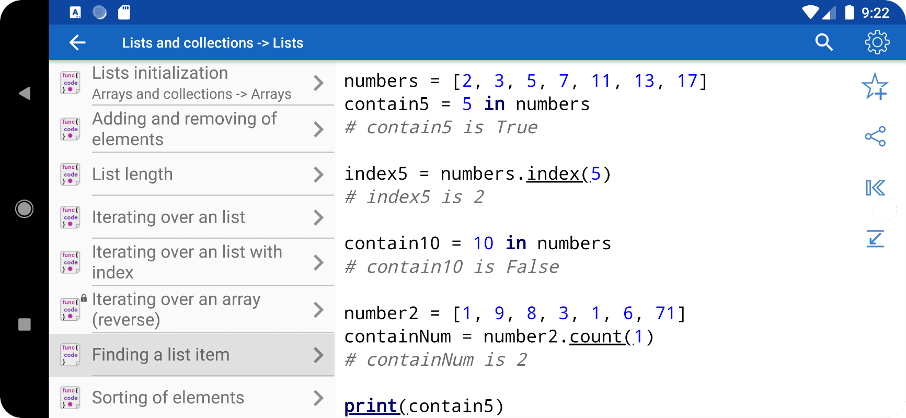This screenshot has width=906, height=418.
Task: Open locked Iterating over an array (reverse)
Action: [x=192, y=309]
